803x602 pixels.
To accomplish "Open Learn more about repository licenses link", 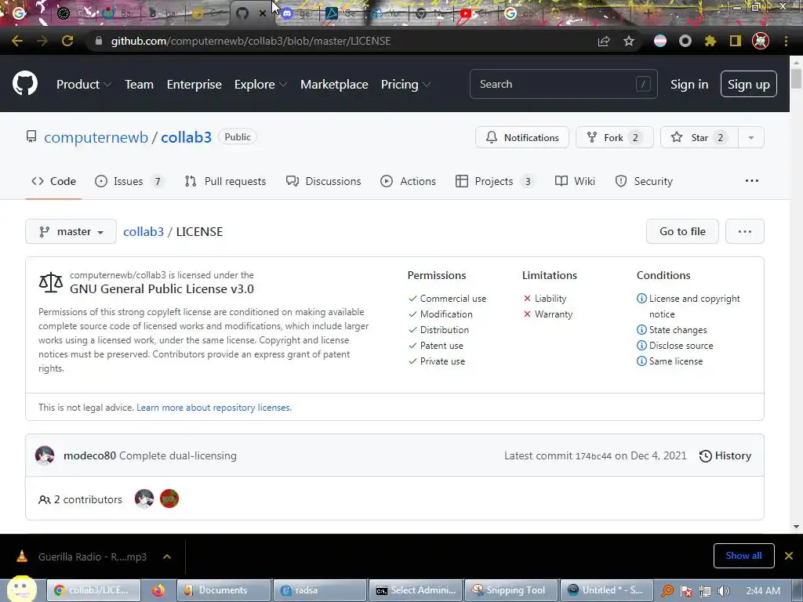I will [214, 408].
